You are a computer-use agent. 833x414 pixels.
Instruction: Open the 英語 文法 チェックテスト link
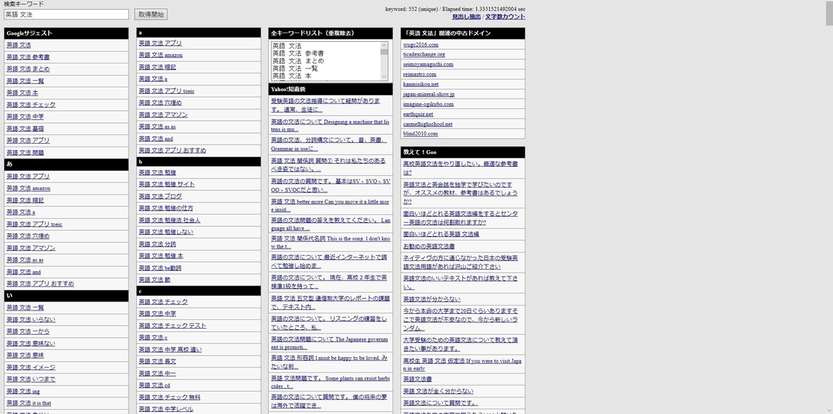click(173, 326)
